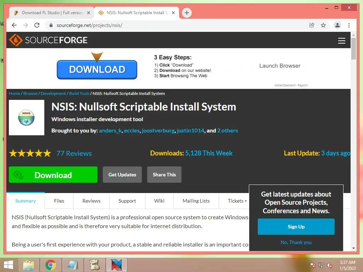The width and height of the screenshot is (363, 272).
Task: Open the NSIS installer taskbar icon
Action: [94, 265]
